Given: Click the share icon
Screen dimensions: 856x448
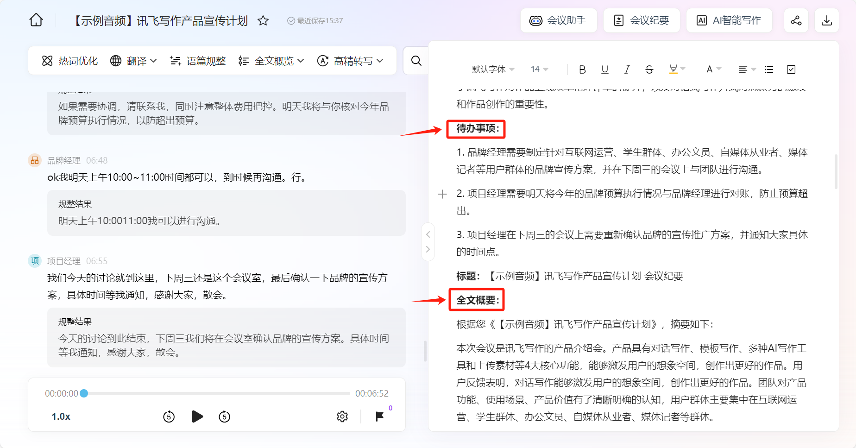Looking at the screenshot, I should [x=796, y=20].
